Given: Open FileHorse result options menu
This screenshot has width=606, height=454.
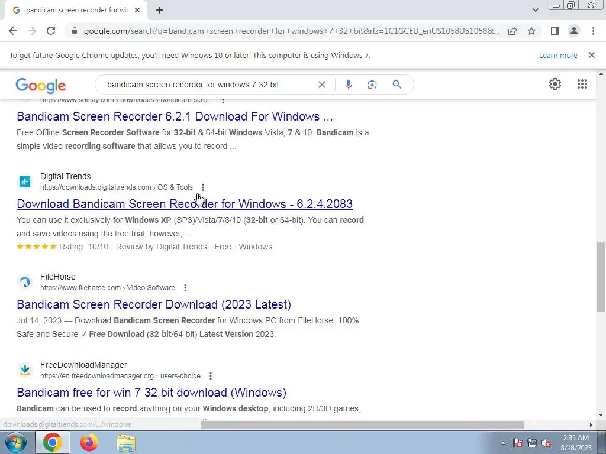Looking at the screenshot, I should (185, 288).
